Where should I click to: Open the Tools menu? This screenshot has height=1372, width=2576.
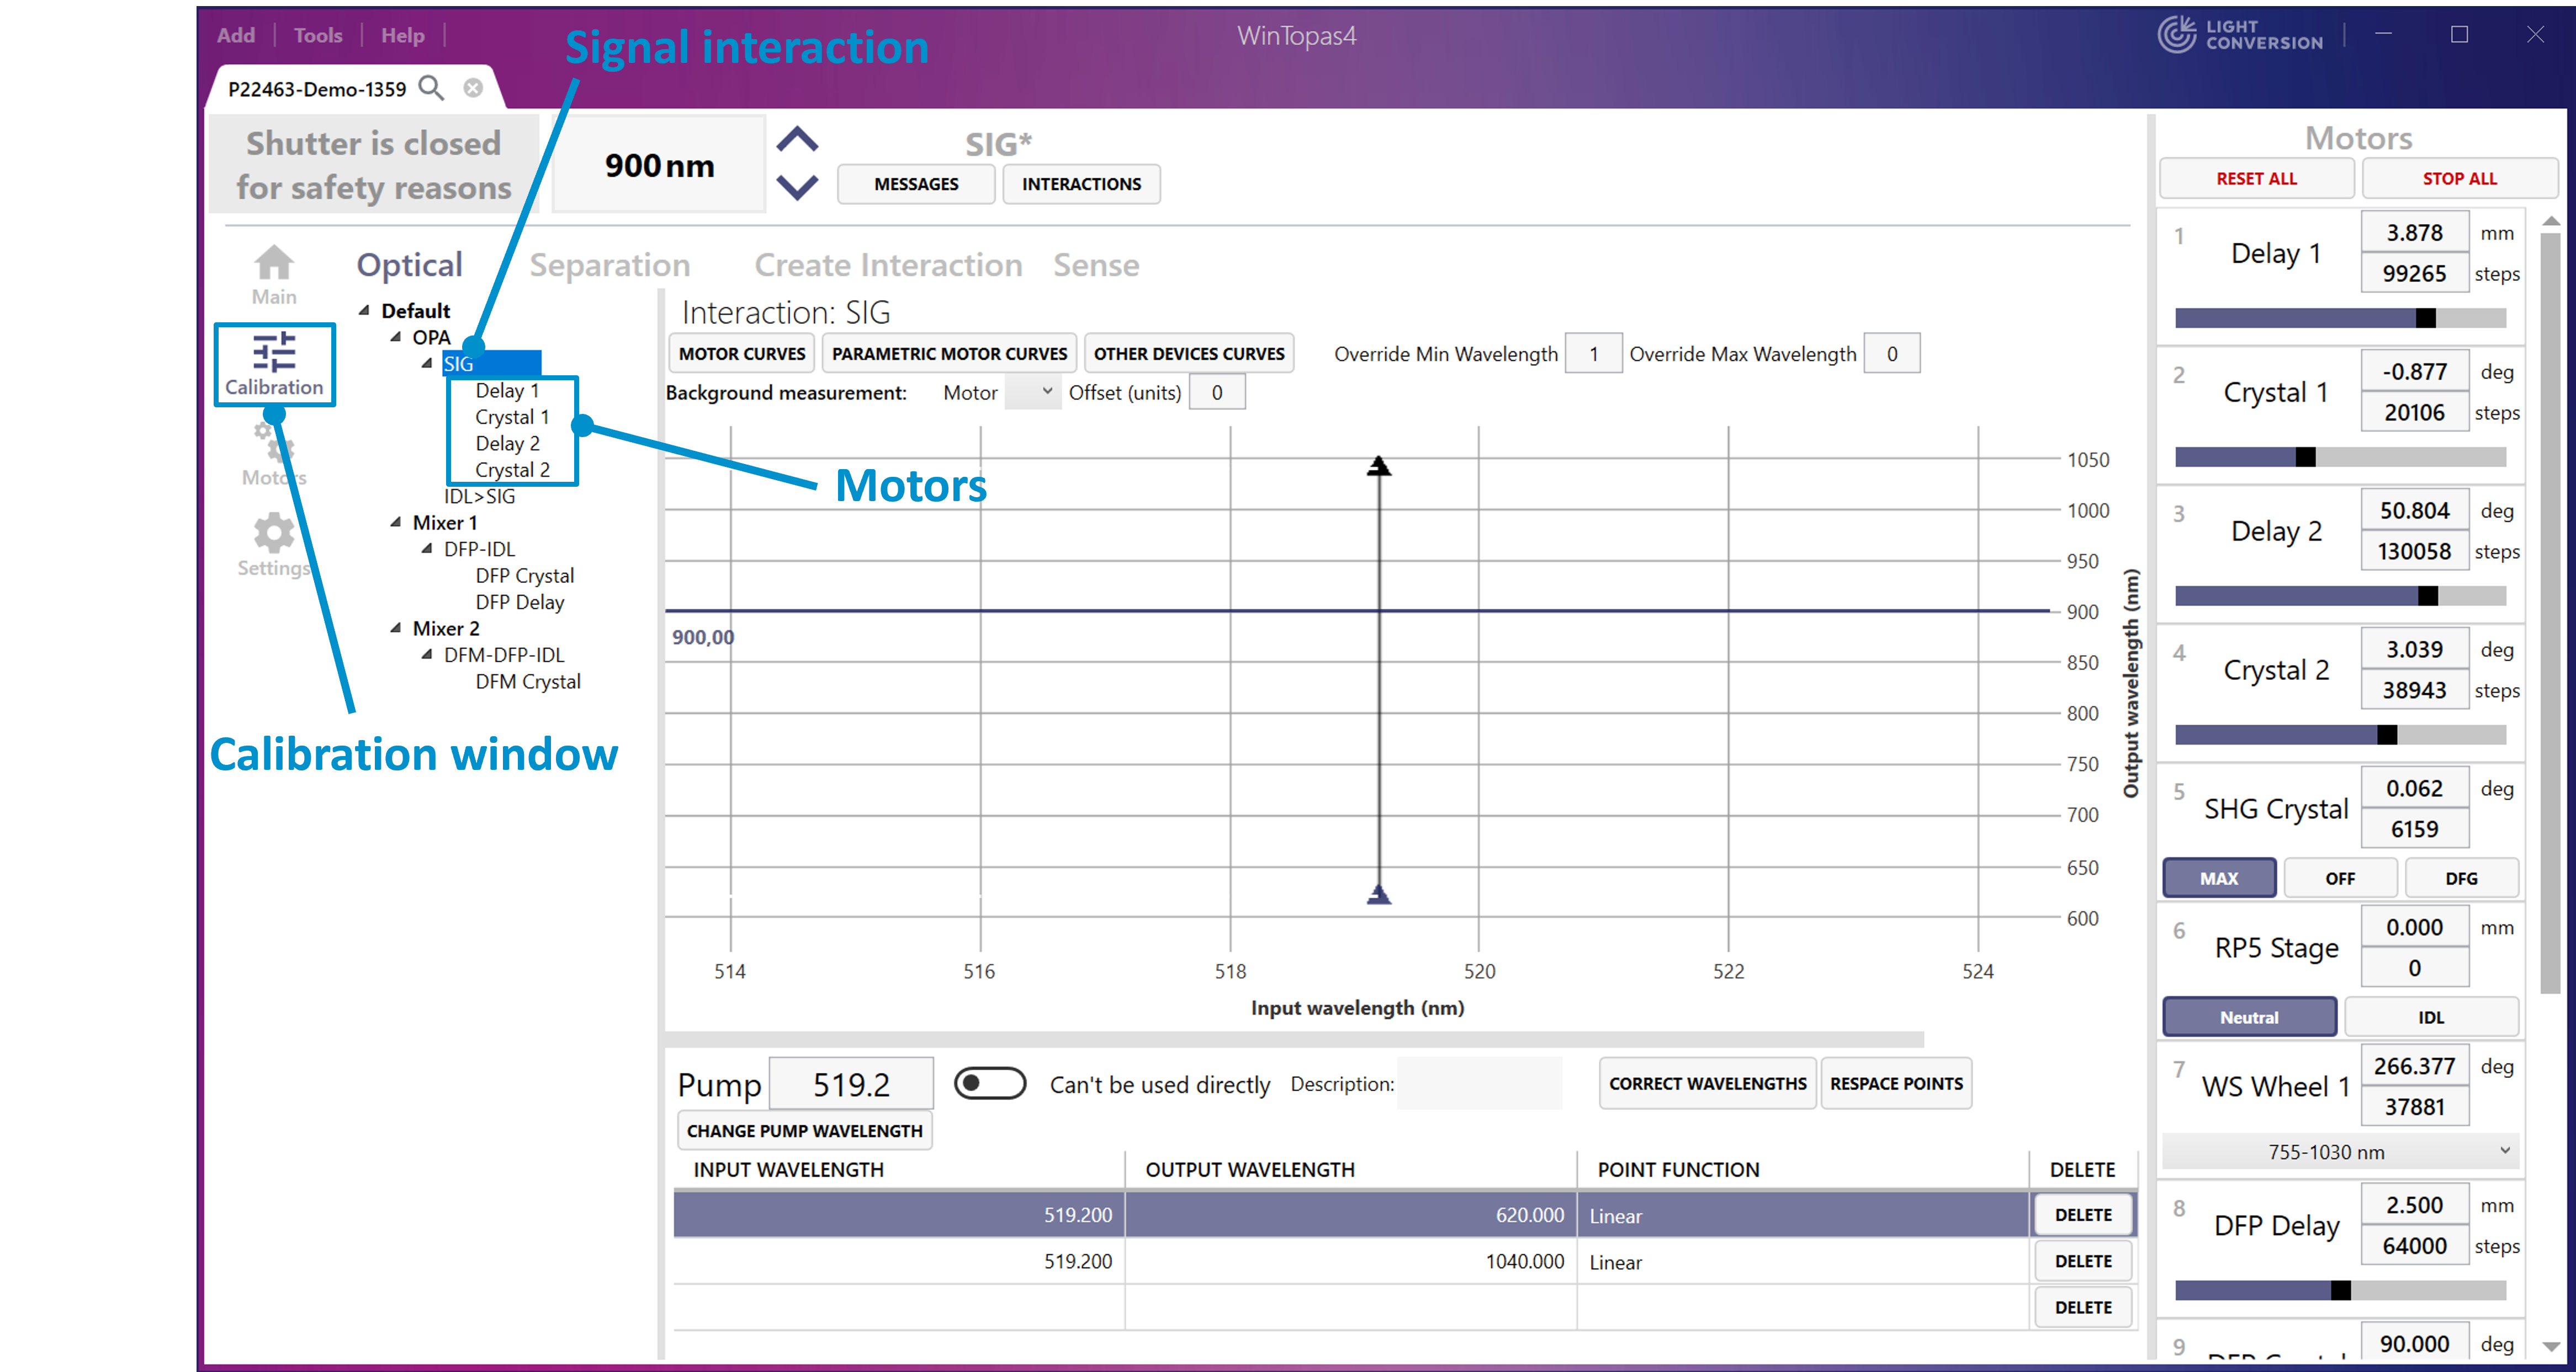coord(318,35)
